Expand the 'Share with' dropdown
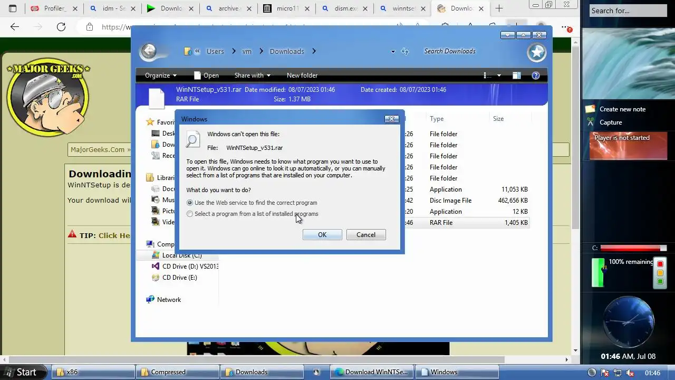Screen dimensions: 675x380 253,75
